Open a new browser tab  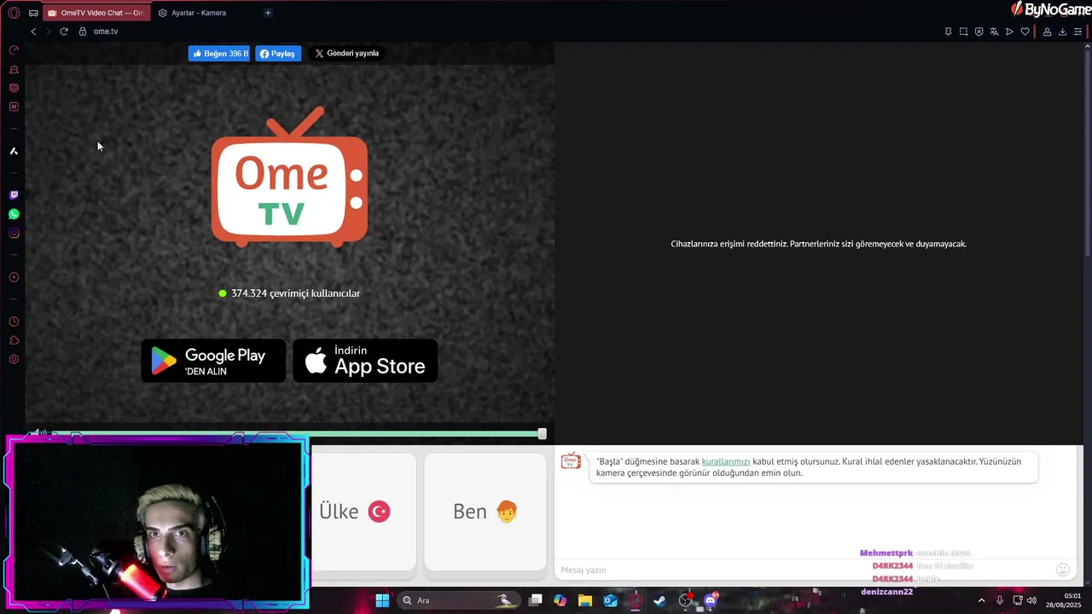268,13
